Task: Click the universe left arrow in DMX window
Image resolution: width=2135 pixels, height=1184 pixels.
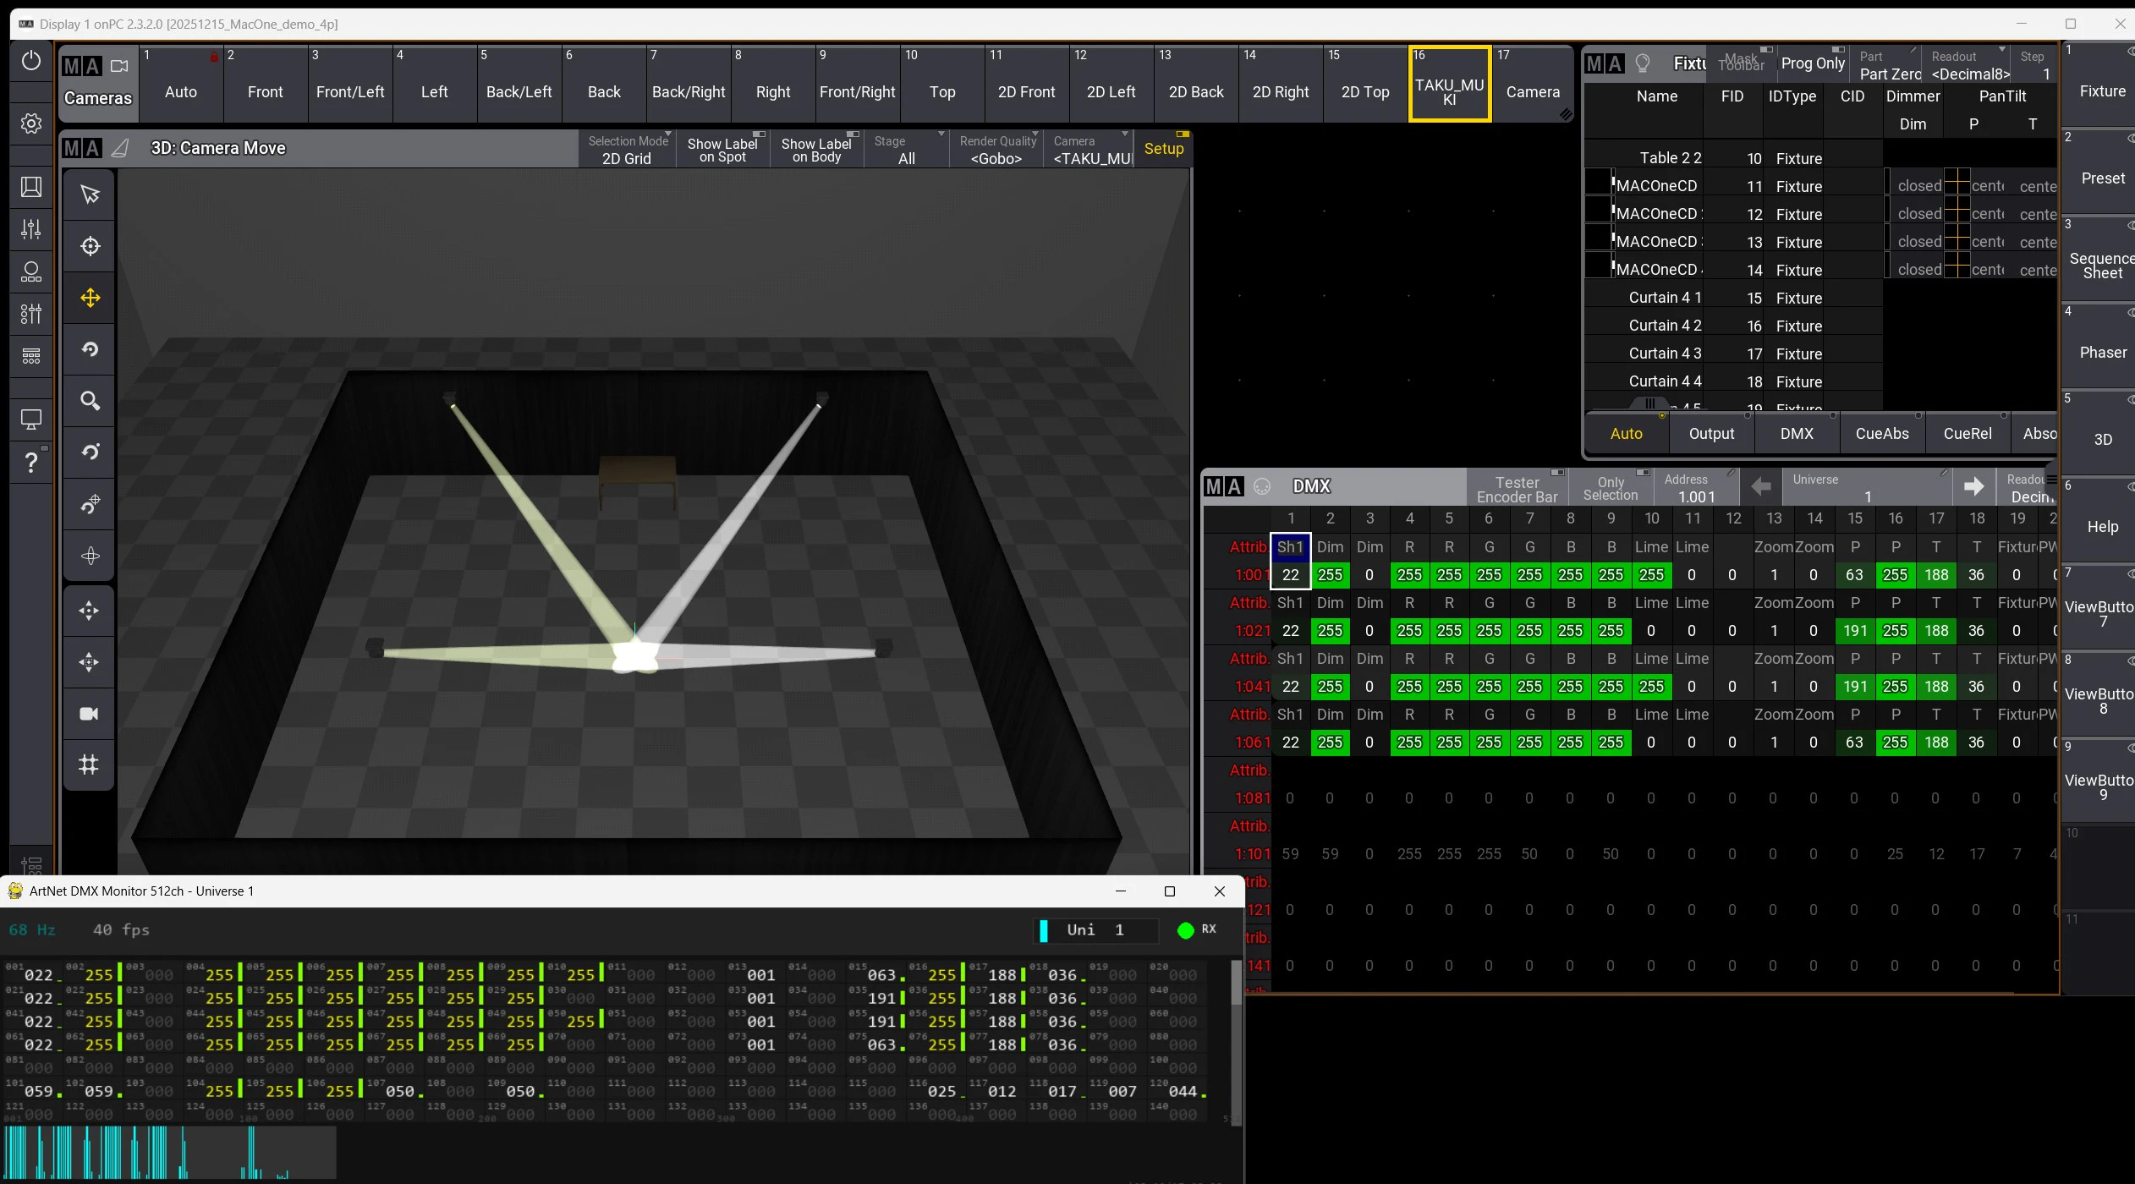Action: click(x=1761, y=486)
